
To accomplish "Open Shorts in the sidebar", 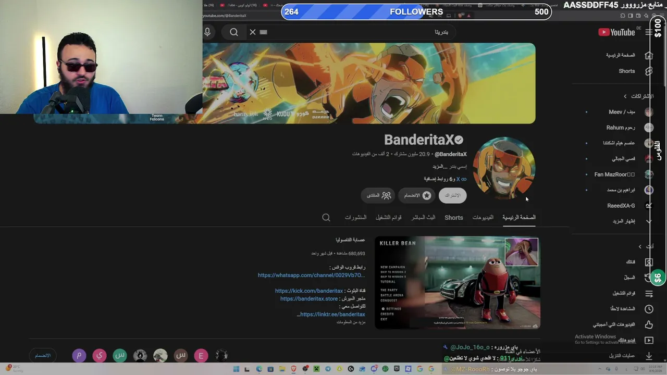I will pos(627,71).
